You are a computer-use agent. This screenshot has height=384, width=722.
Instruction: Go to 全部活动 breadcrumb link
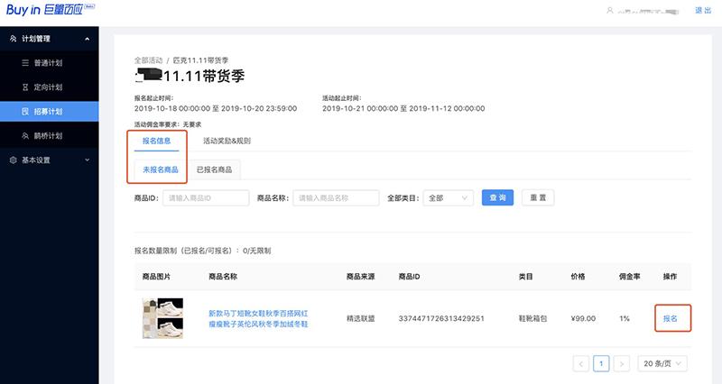point(148,59)
